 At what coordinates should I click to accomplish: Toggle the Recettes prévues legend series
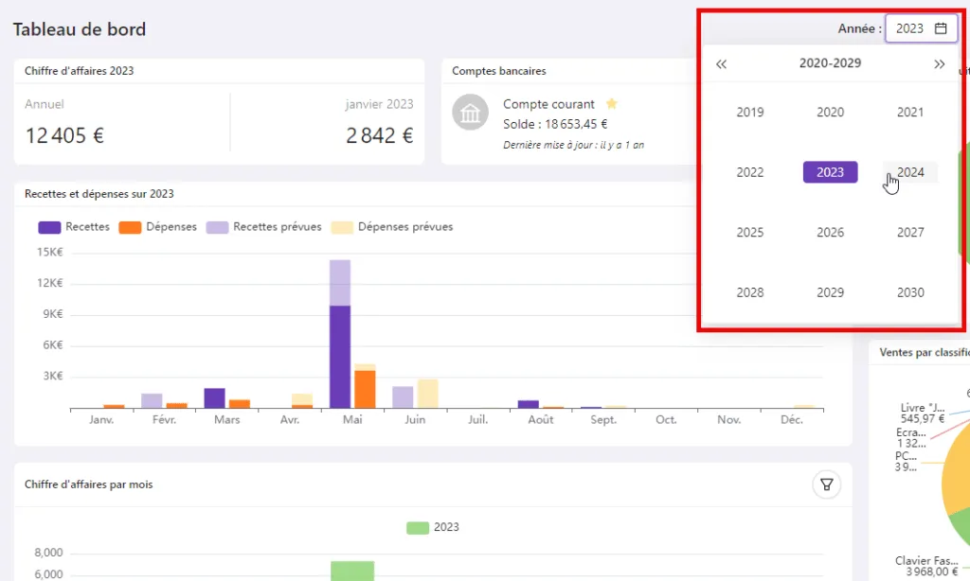pos(263,227)
